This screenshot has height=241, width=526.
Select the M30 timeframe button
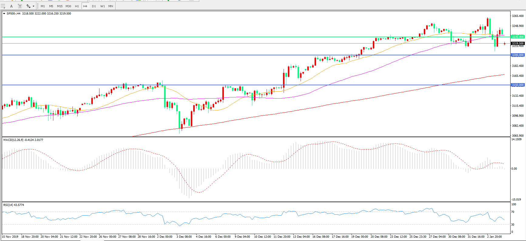[x=68, y=6]
